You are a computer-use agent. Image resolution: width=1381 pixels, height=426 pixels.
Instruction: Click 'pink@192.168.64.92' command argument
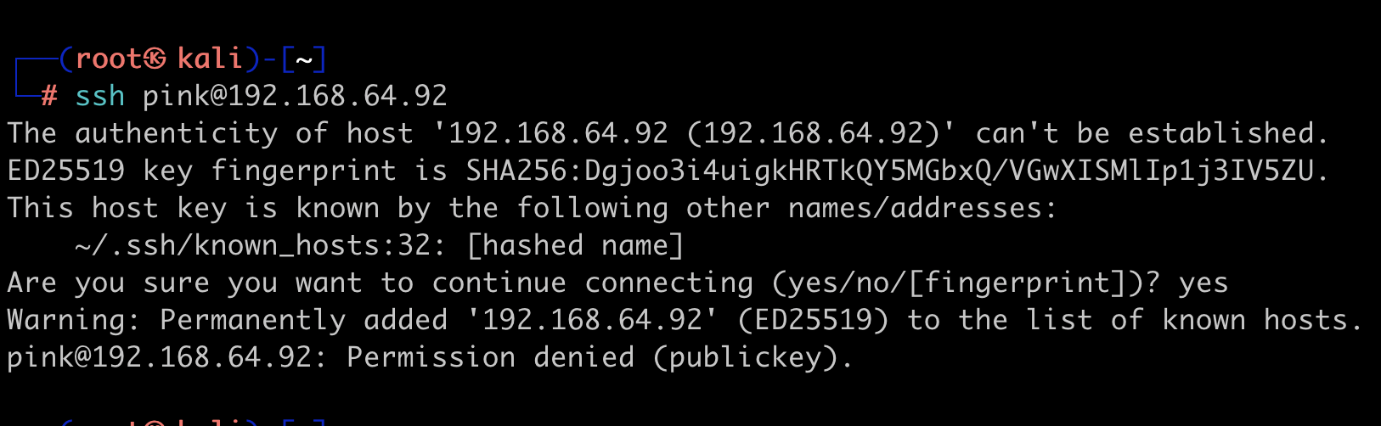[x=295, y=96]
